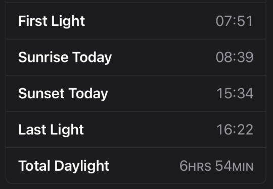Click the 15:34 sunset time value

click(x=235, y=93)
